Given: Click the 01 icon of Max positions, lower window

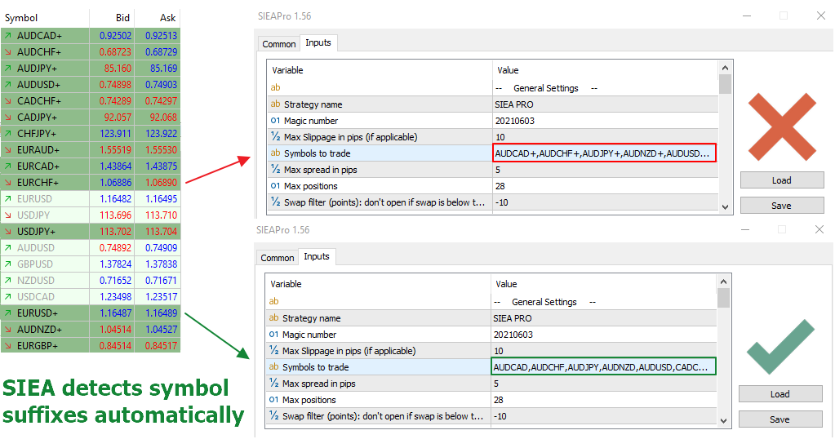Looking at the screenshot, I should pos(273,399).
